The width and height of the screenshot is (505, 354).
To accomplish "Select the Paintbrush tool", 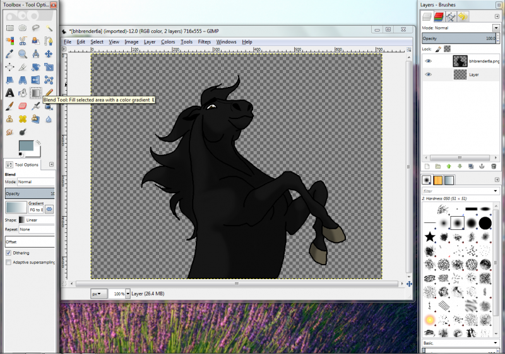I will 10,106.
